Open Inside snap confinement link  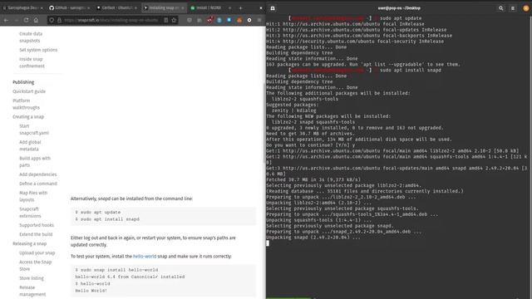coord(32,62)
